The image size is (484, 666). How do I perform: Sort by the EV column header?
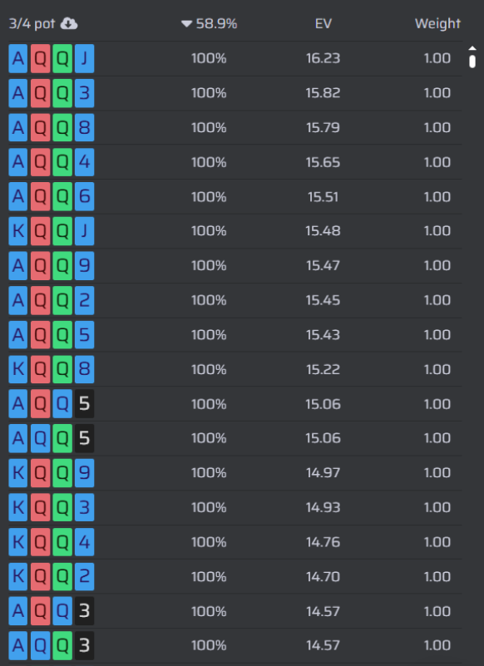coord(323,24)
